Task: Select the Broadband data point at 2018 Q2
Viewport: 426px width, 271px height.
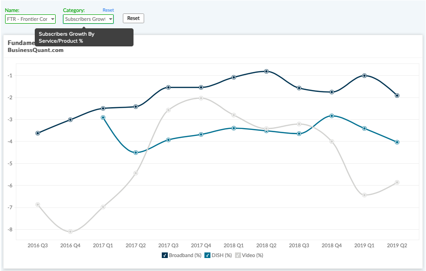Action: click(x=267, y=71)
